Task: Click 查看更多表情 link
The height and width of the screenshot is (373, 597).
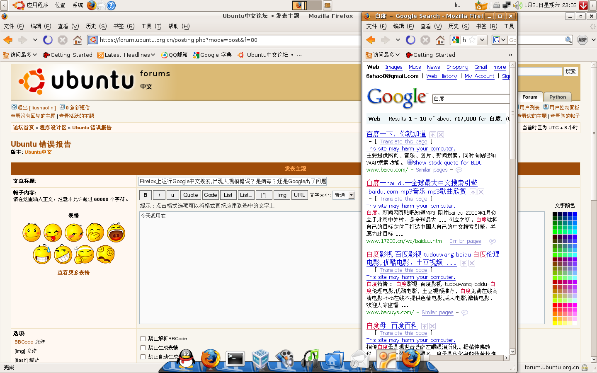Action: click(x=73, y=273)
